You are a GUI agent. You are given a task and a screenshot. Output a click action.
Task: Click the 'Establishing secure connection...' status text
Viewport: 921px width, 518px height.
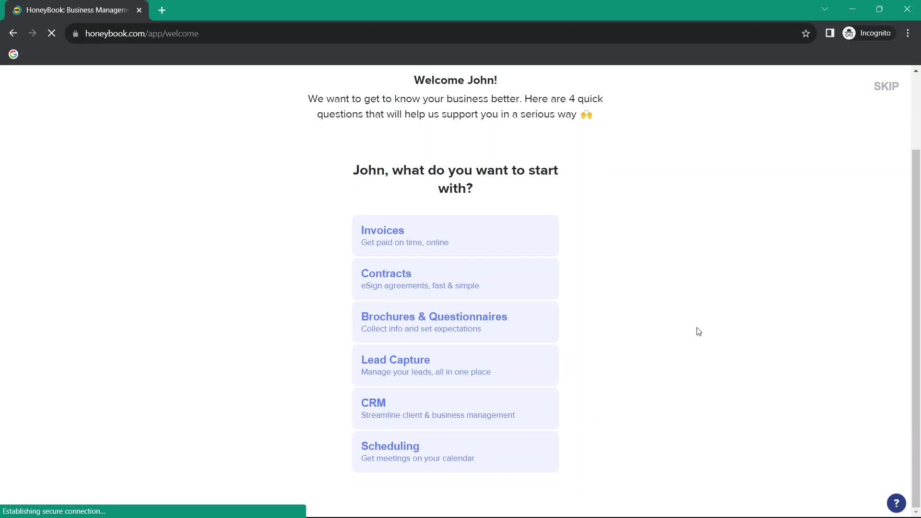(54, 511)
